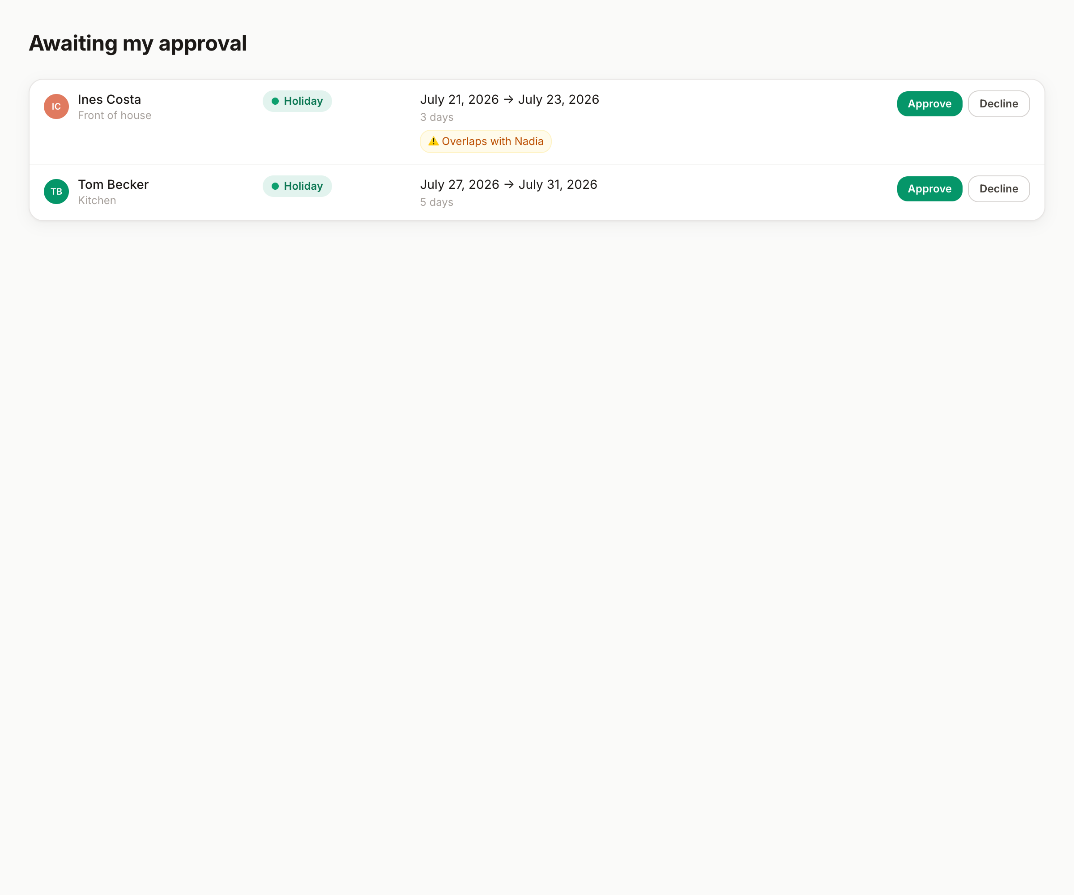Click the Front of house label
Image resolution: width=1074 pixels, height=895 pixels.
[115, 115]
